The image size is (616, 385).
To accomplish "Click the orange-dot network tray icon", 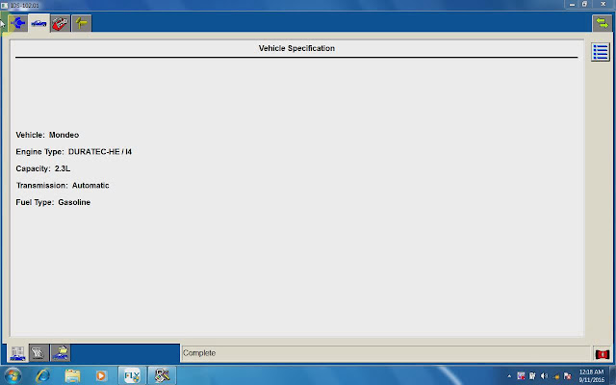I will (556, 376).
